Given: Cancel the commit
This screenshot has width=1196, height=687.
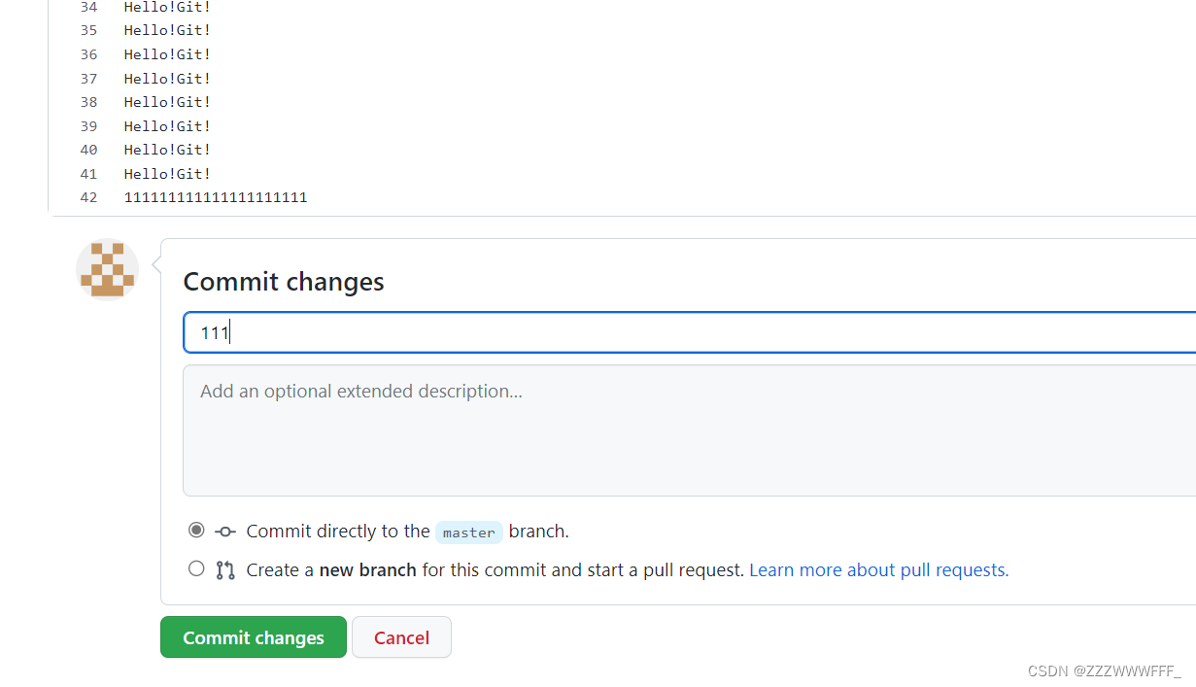Looking at the screenshot, I should pyautogui.click(x=401, y=637).
